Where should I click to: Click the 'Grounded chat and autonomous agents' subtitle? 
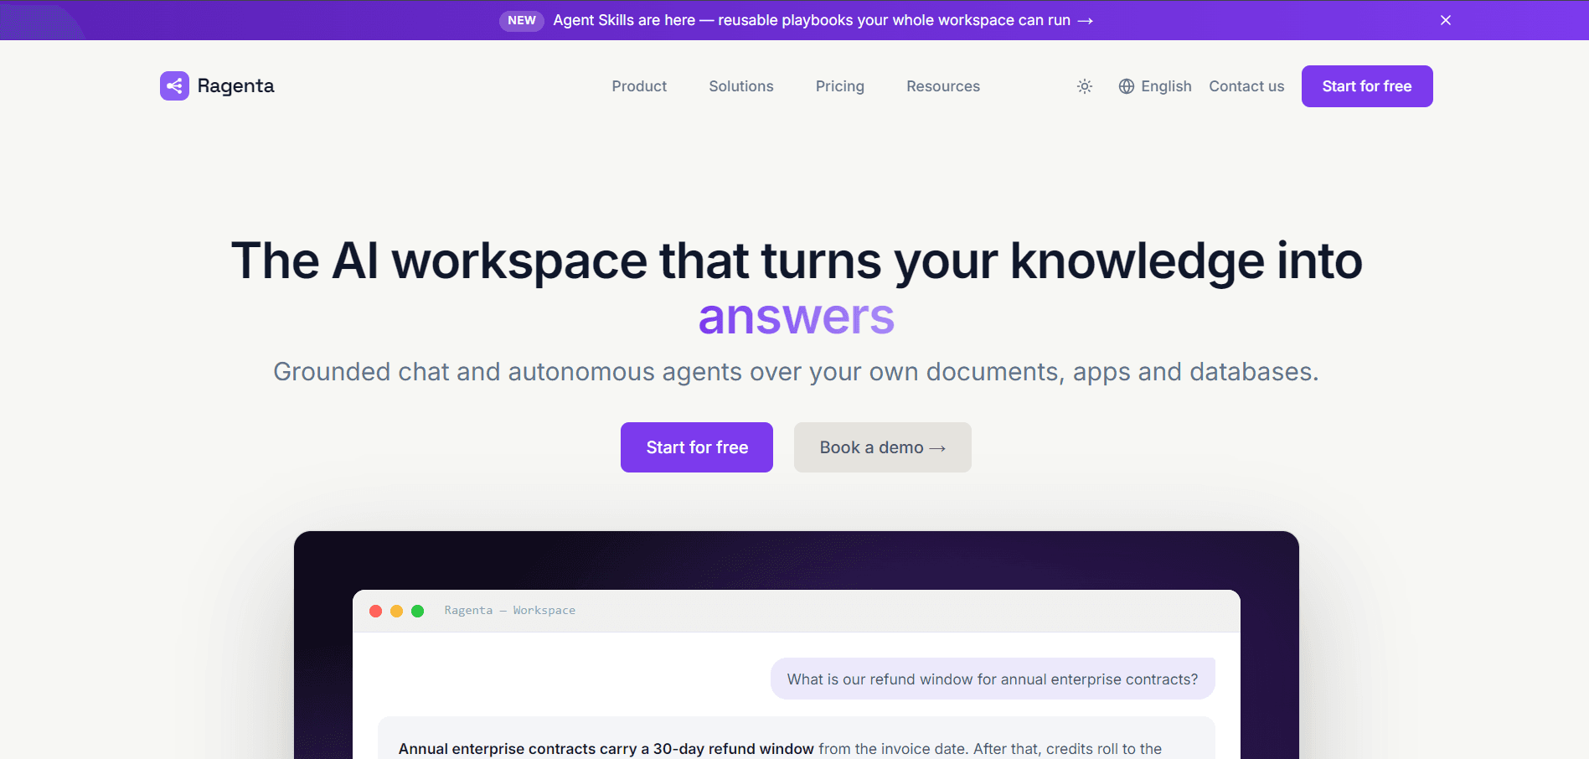pyautogui.click(x=796, y=371)
